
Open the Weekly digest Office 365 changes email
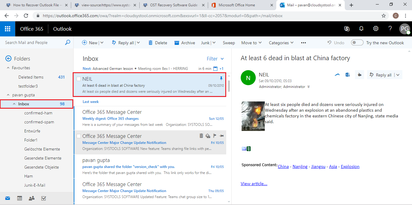(150, 118)
